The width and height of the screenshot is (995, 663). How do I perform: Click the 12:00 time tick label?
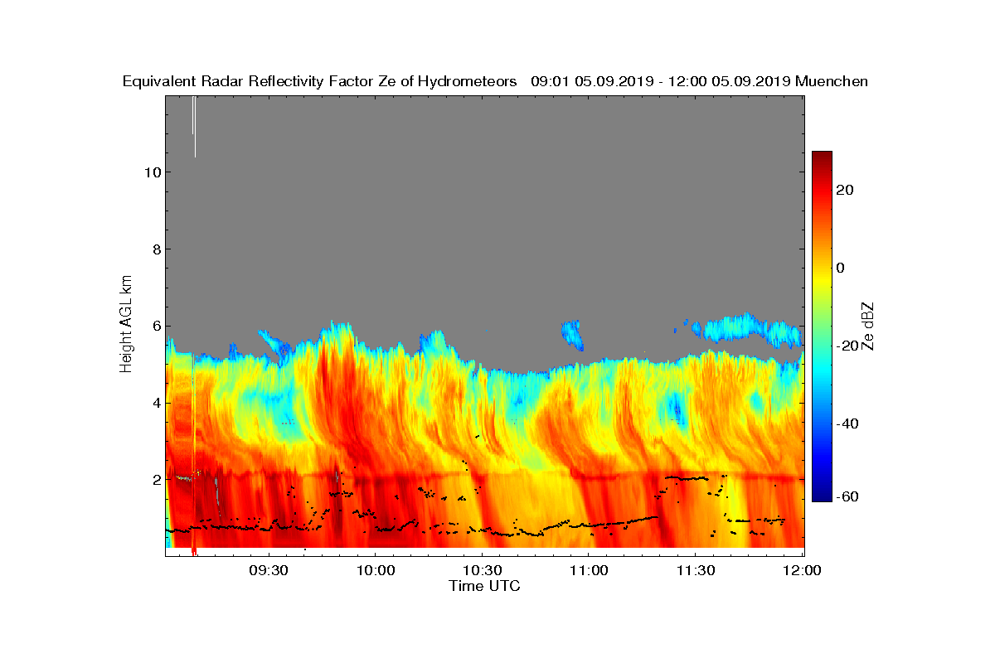coord(802,570)
